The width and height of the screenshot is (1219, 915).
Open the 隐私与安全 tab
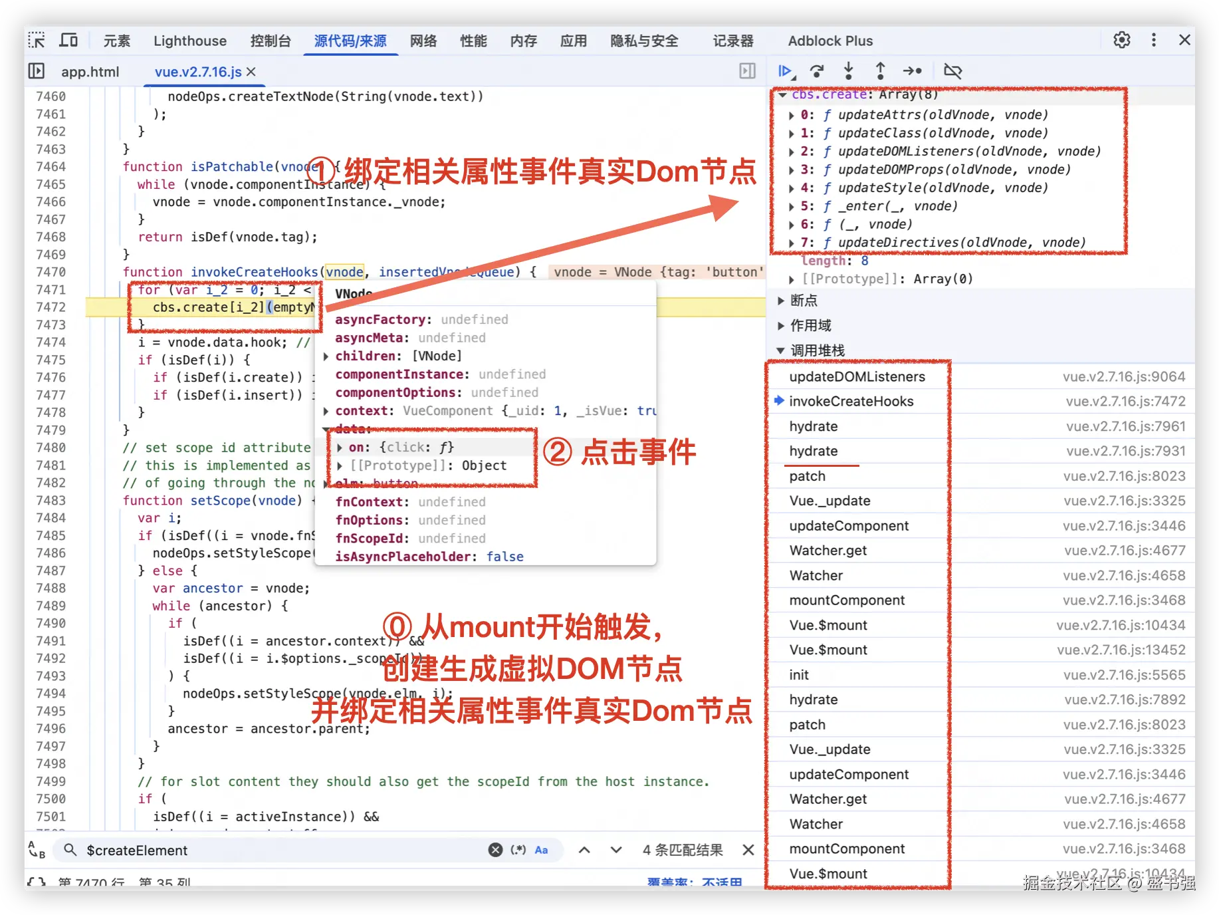tap(644, 41)
